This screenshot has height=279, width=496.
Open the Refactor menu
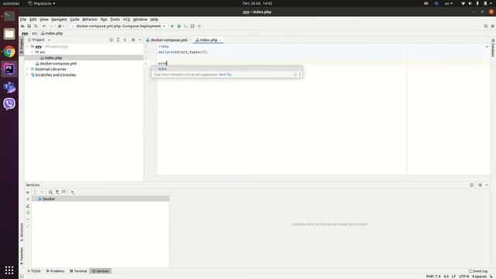[90, 19]
